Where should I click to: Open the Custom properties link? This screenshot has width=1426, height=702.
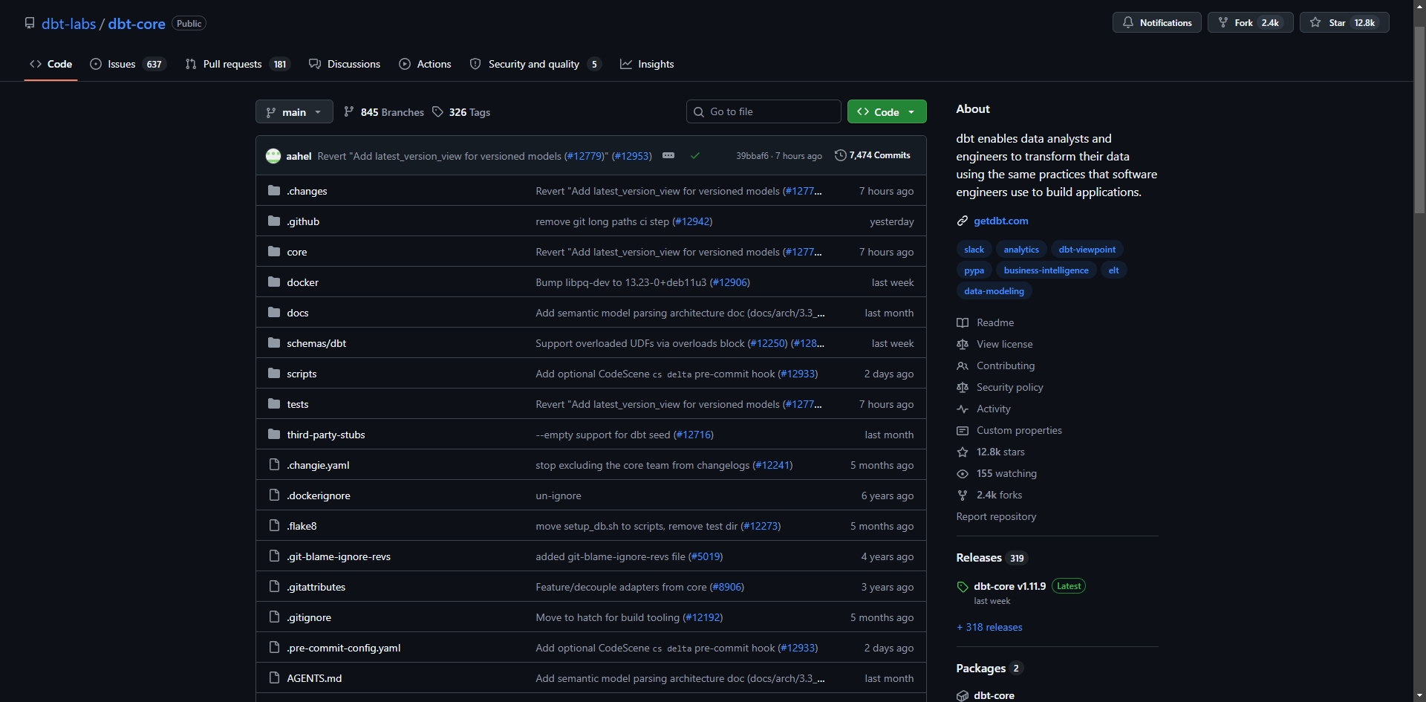click(1009, 430)
